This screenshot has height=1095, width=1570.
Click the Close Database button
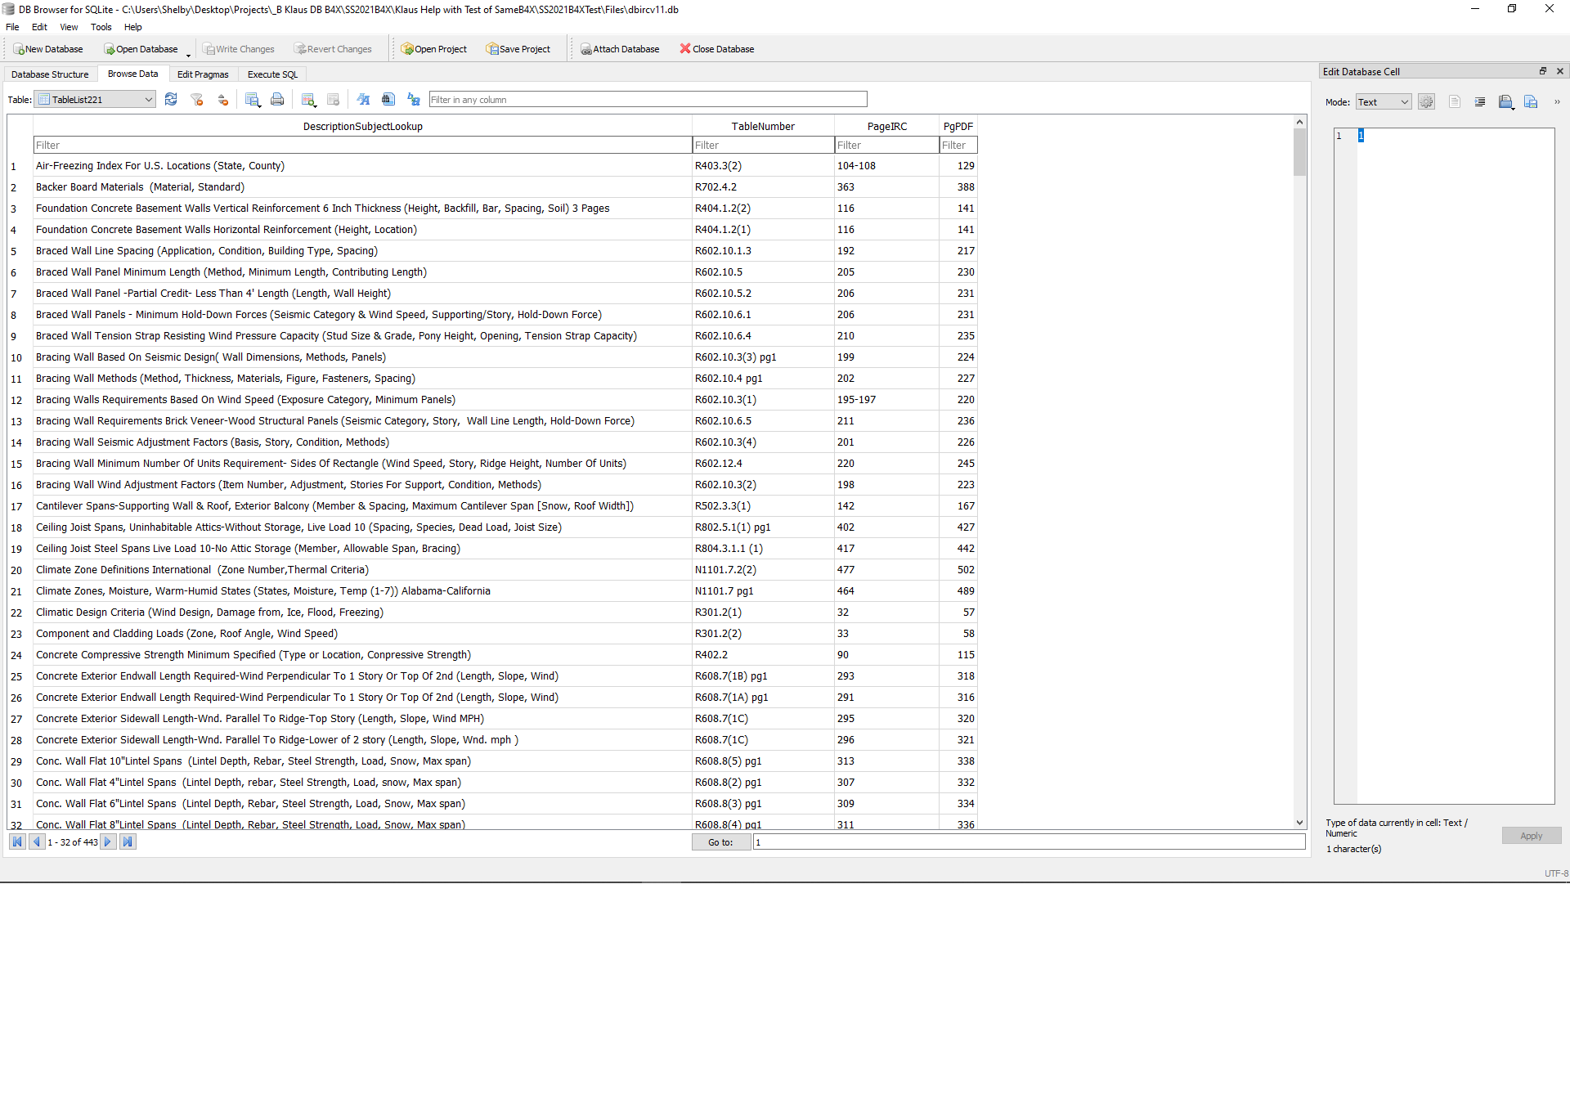(x=717, y=49)
